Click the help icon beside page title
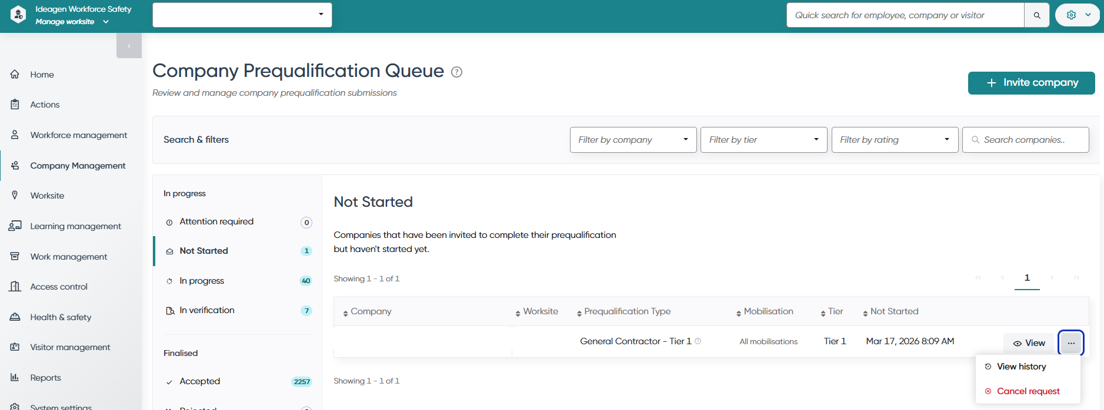Viewport: 1104px width, 410px height. pos(456,72)
